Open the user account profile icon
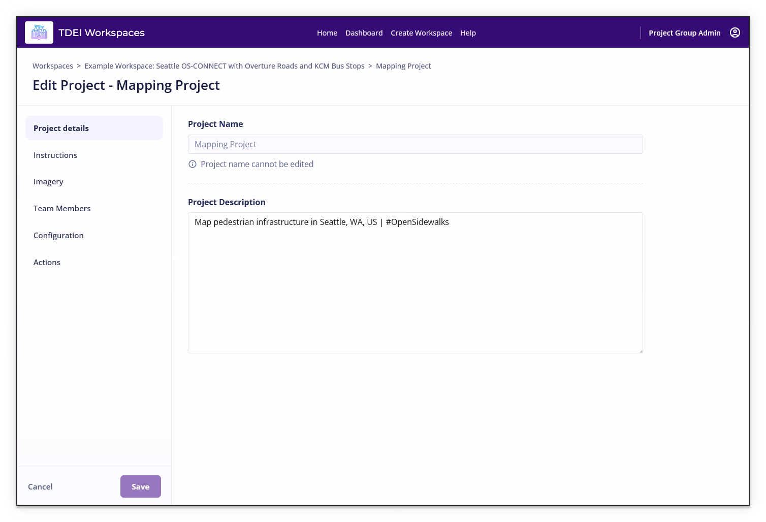Image resolution: width=766 pixels, height=522 pixels. click(x=735, y=32)
